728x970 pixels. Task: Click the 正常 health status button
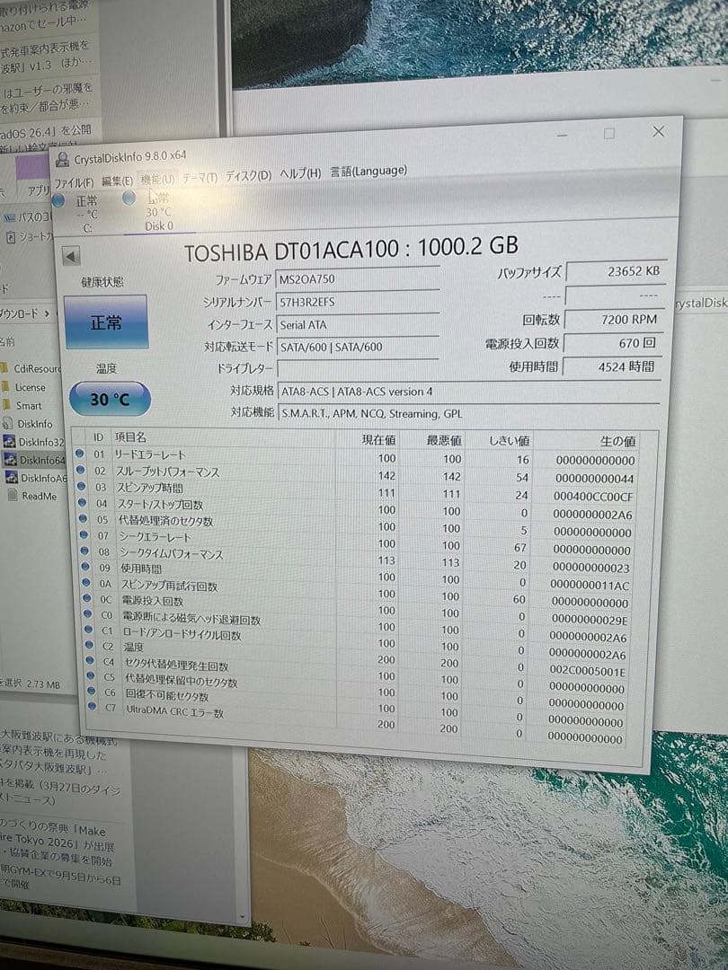click(106, 322)
